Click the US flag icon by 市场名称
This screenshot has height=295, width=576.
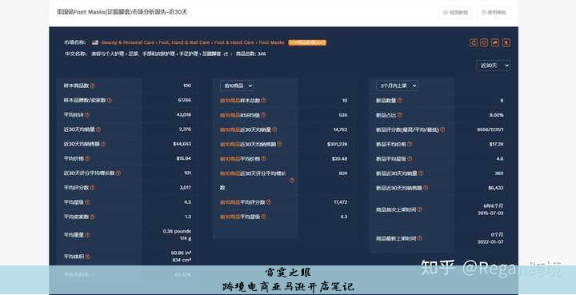[95, 42]
